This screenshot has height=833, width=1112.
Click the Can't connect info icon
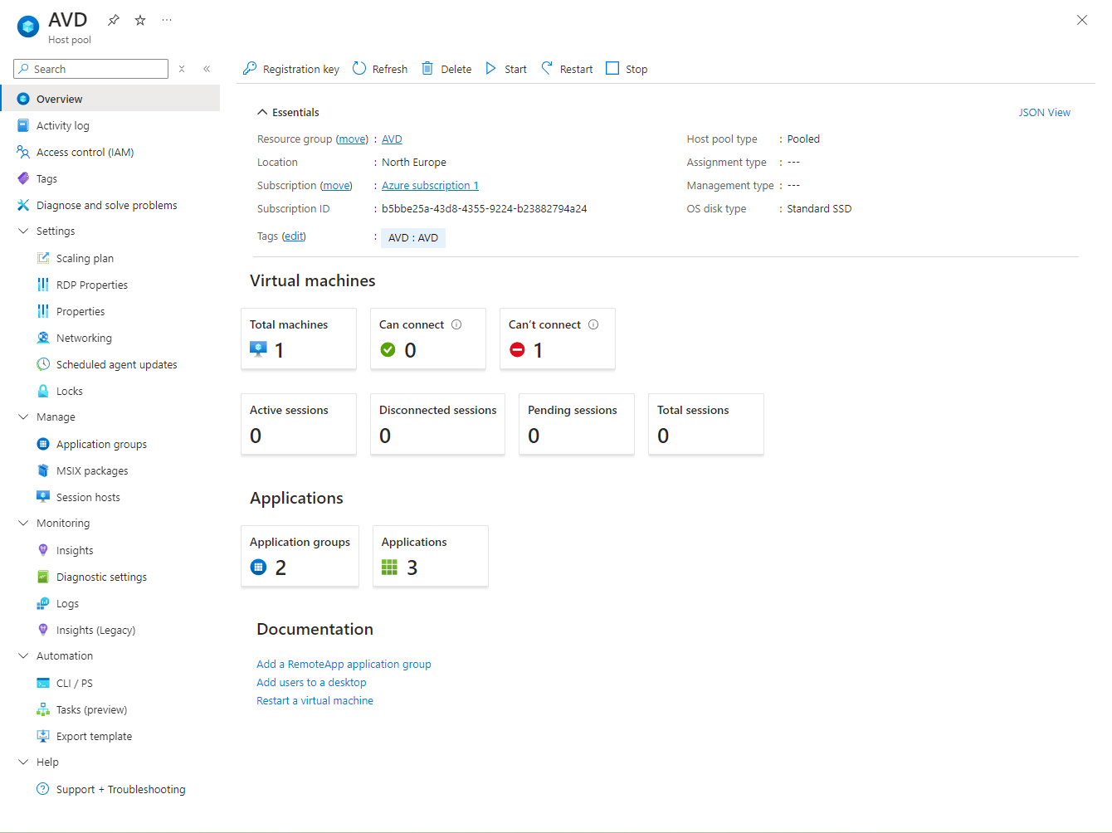tap(593, 324)
